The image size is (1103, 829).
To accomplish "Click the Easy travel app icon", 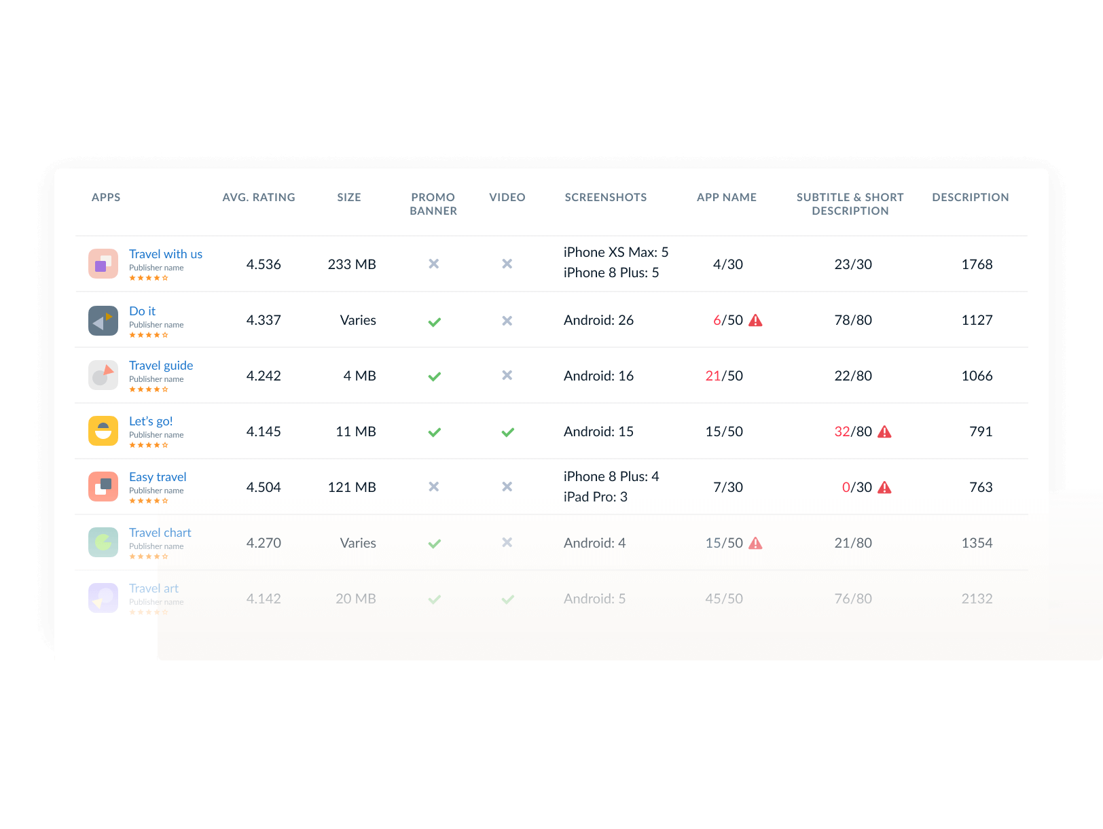I will (103, 487).
